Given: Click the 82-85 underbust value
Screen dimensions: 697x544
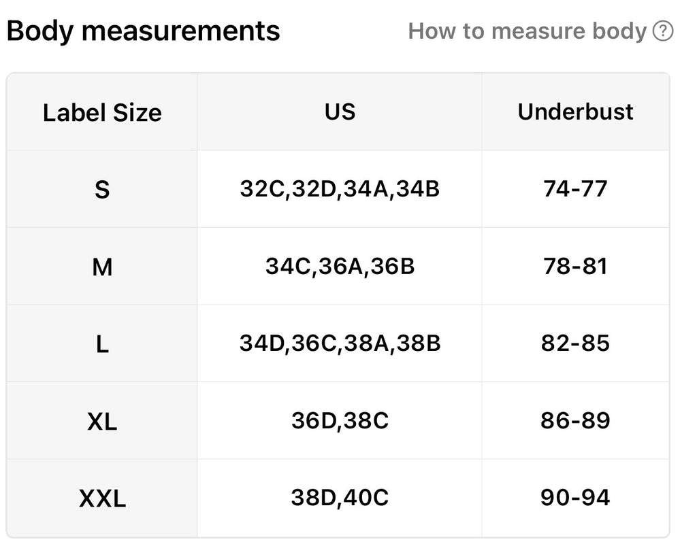Looking at the screenshot, I should pos(575,343).
